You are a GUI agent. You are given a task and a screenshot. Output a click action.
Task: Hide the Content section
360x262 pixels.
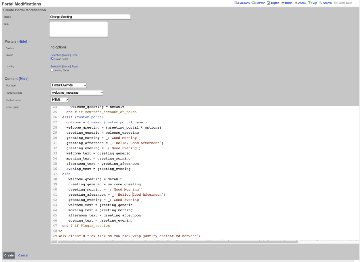(x=24, y=79)
